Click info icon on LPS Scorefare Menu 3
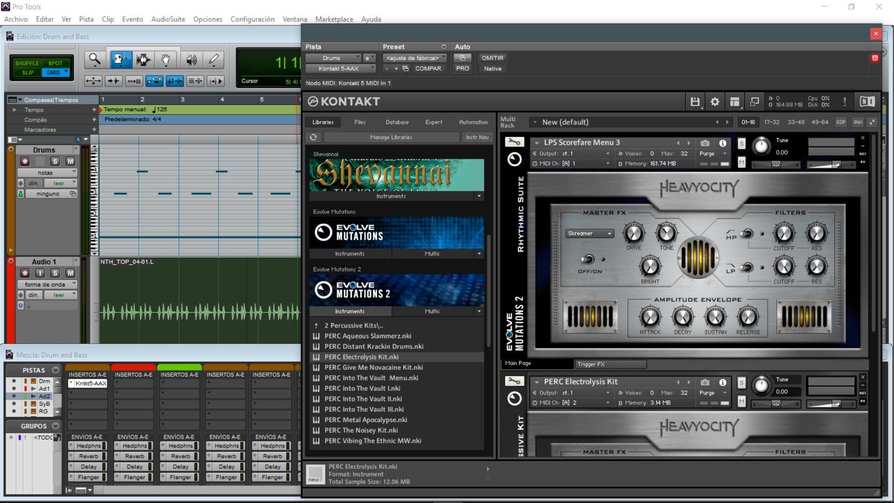894x503 pixels. click(723, 143)
